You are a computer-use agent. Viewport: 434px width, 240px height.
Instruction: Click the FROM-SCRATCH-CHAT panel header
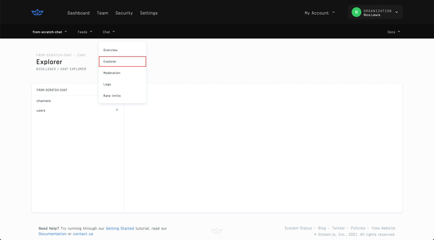(52, 90)
